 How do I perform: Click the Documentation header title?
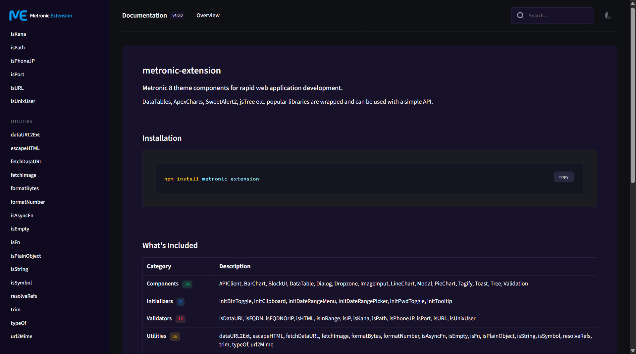144,15
